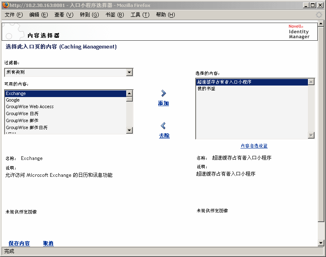
Task: Click the 保存内容 link
Action: point(19,243)
